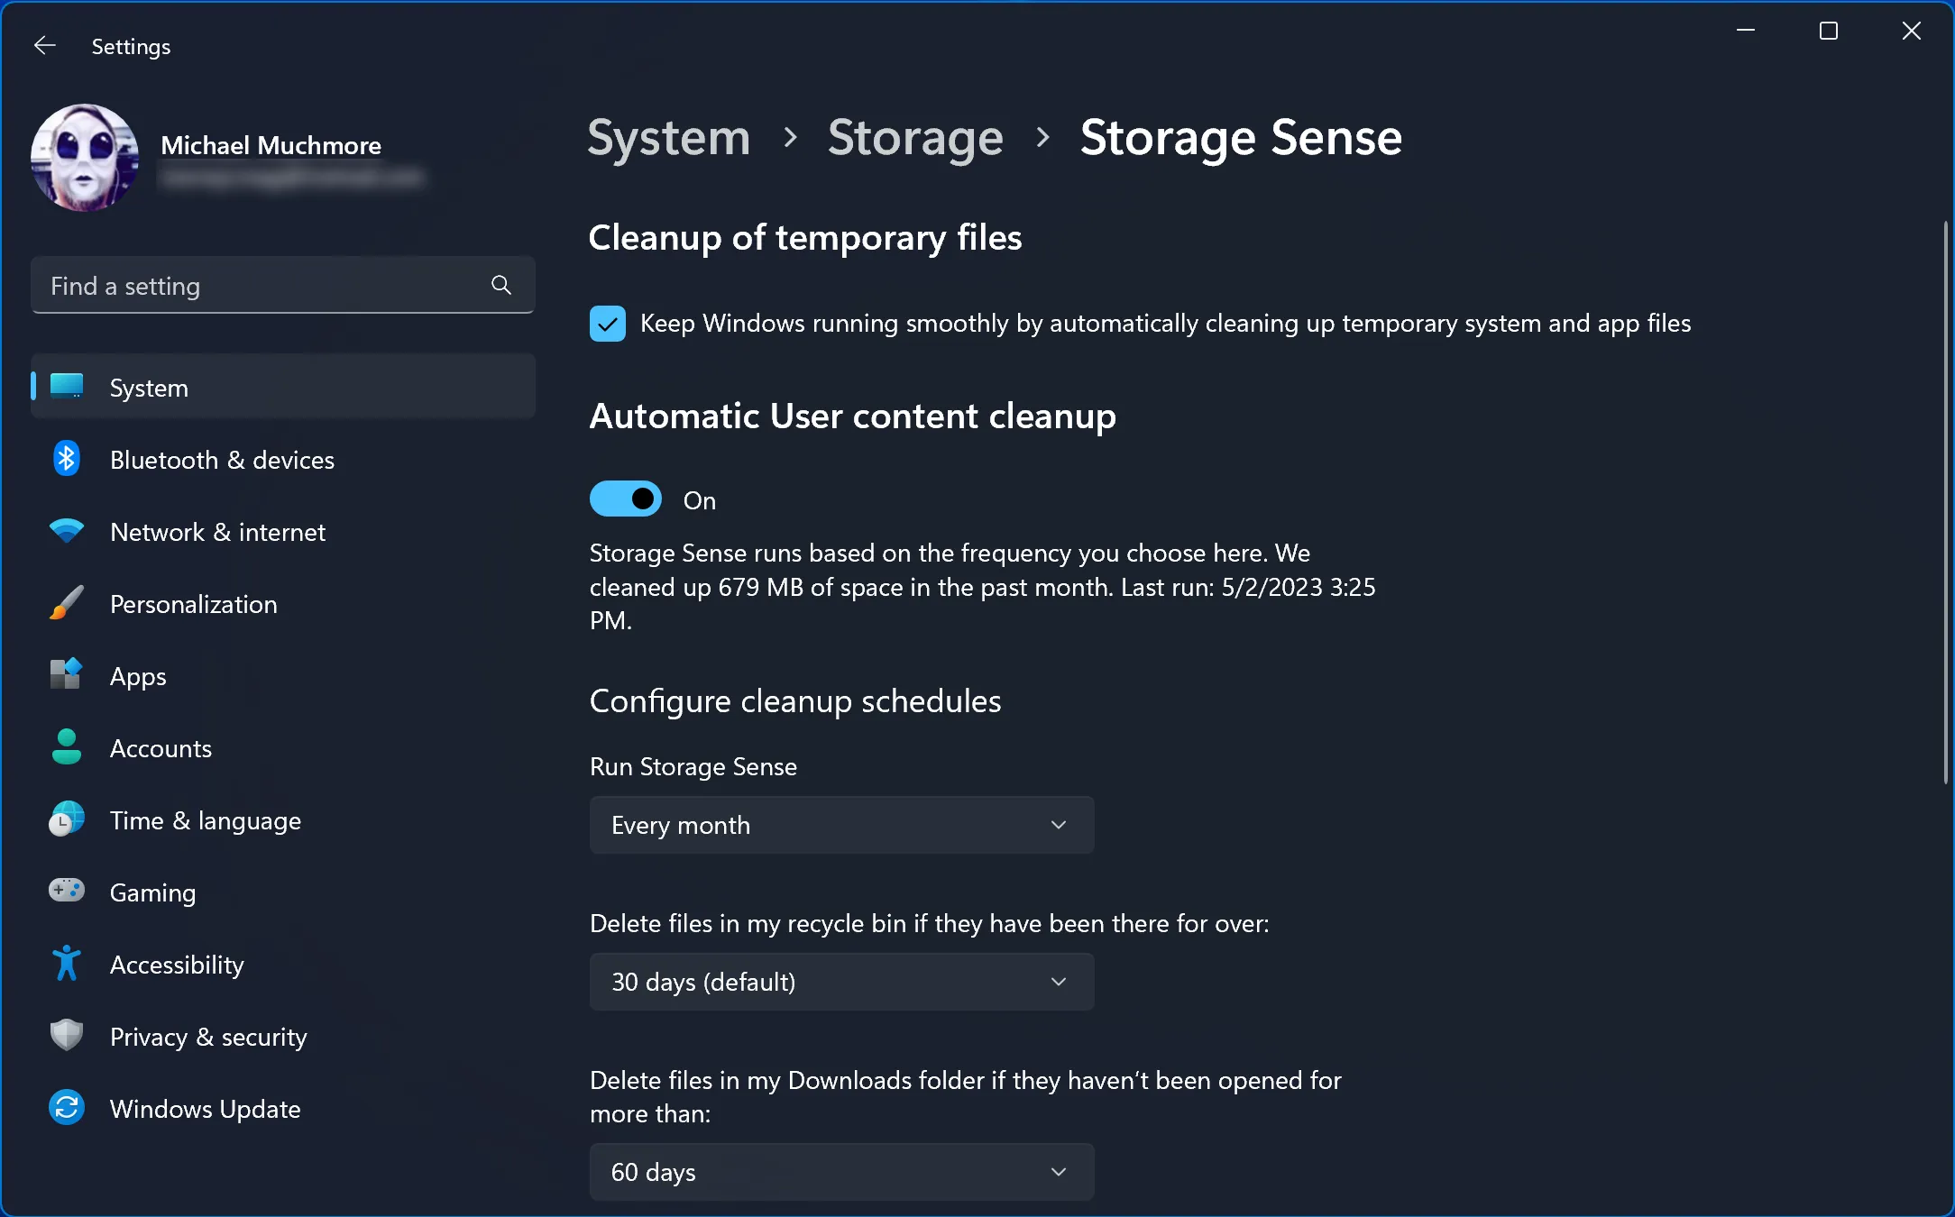Image resolution: width=1955 pixels, height=1217 pixels.
Task: Click the vertical scrollbar on the right
Action: tap(1945, 502)
